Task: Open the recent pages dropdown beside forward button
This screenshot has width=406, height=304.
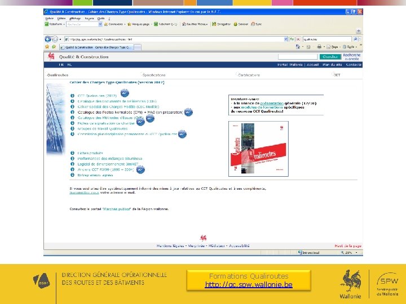Action: coord(60,39)
